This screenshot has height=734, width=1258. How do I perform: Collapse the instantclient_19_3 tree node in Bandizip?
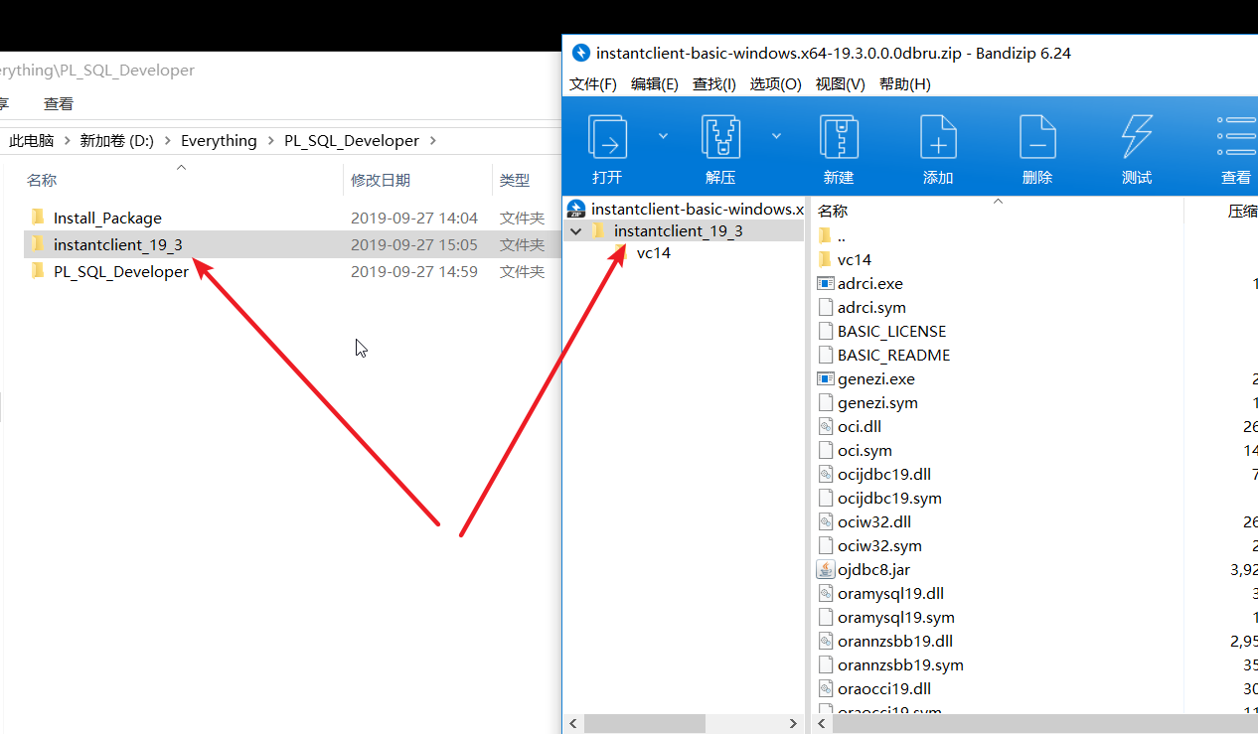pyautogui.click(x=575, y=231)
